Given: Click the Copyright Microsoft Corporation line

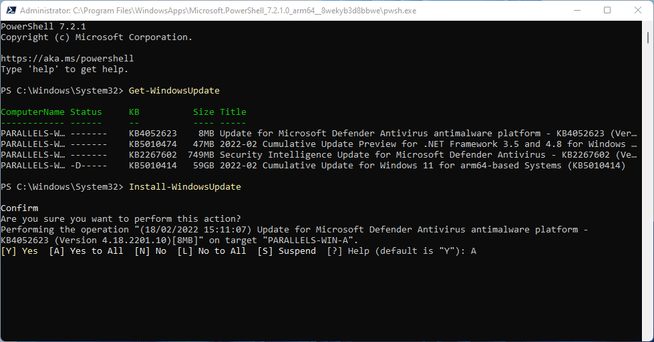Looking at the screenshot, I should pyautogui.click(x=96, y=37).
